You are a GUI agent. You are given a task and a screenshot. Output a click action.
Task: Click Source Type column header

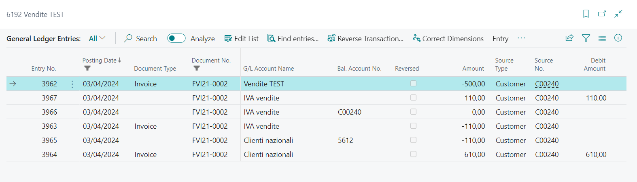tap(504, 65)
